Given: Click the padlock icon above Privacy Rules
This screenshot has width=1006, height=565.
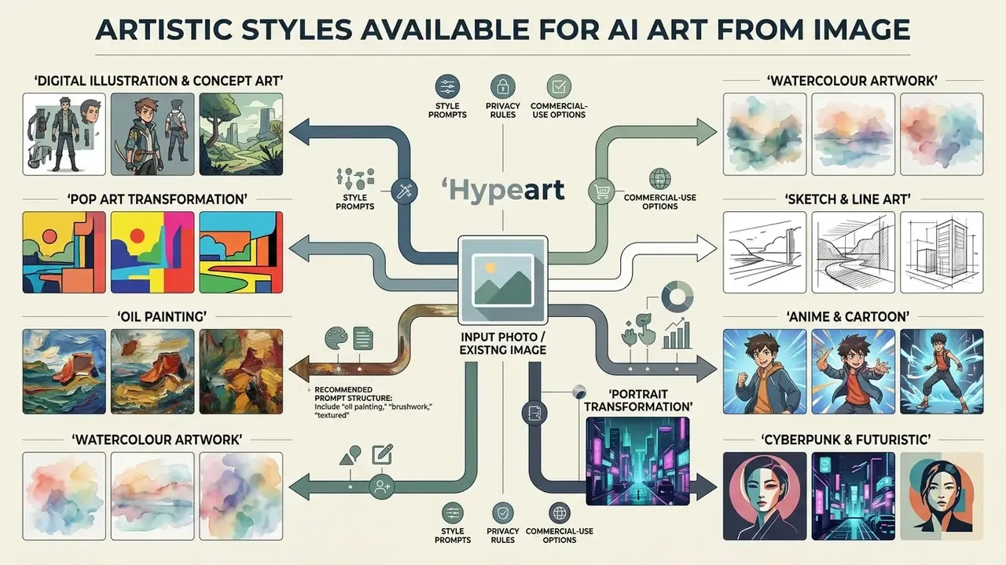Looking at the screenshot, I should (x=501, y=86).
